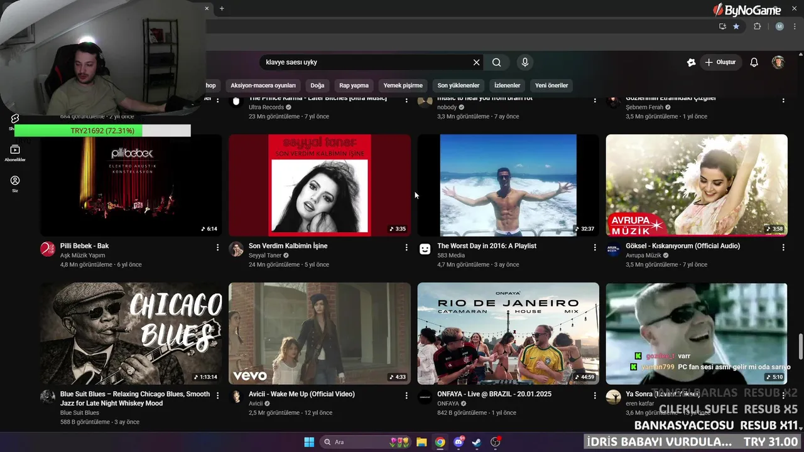
Task: Open Avicii channel avatar
Action: (236, 397)
